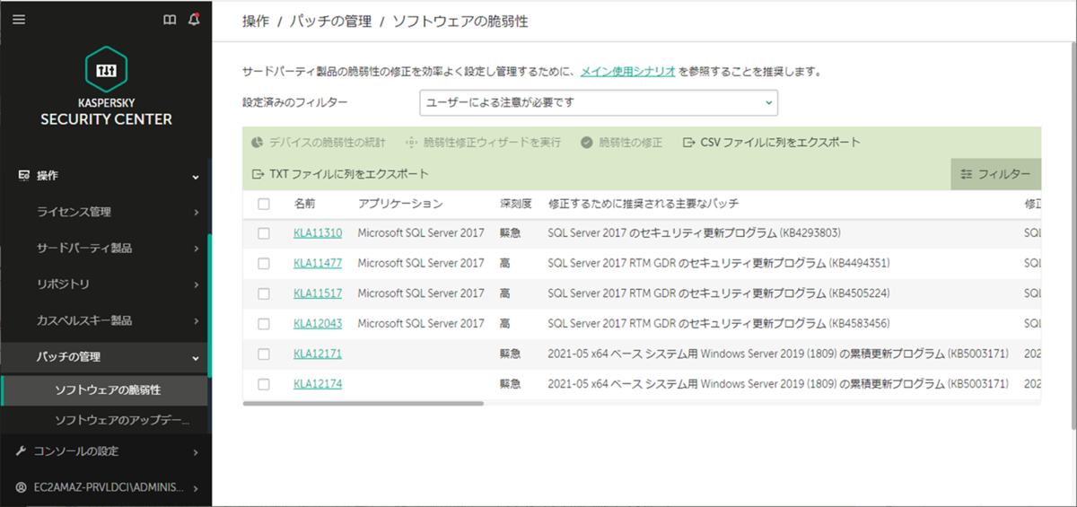This screenshot has height=507, width=1077.
Task: Open the documentation book icon
Action: coord(170,20)
